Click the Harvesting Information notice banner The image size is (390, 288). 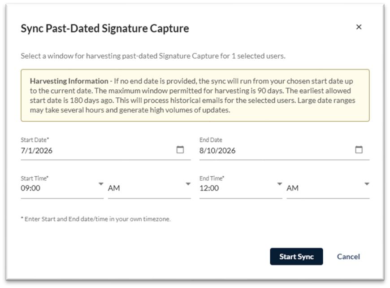tap(195, 96)
